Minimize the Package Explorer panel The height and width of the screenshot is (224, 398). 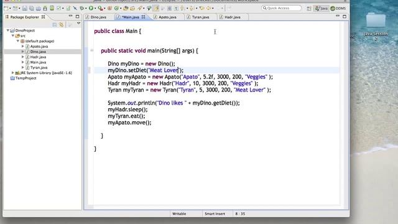click(x=70, y=16)
